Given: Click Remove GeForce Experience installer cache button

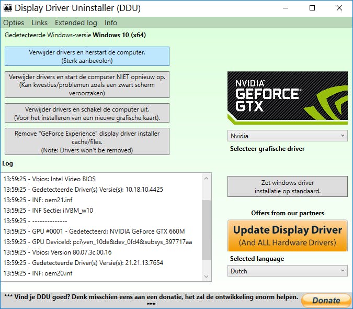Looking at the screenshot, I should click(x=87, y=141).
